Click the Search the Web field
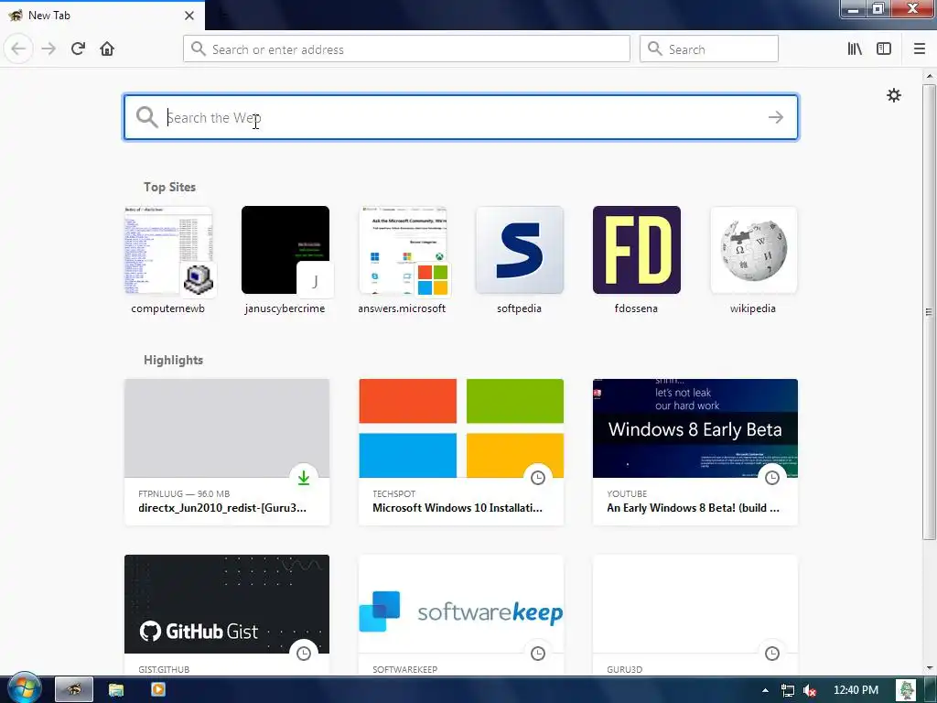Viewport: 937px width, 703px height. pos(461,117)
